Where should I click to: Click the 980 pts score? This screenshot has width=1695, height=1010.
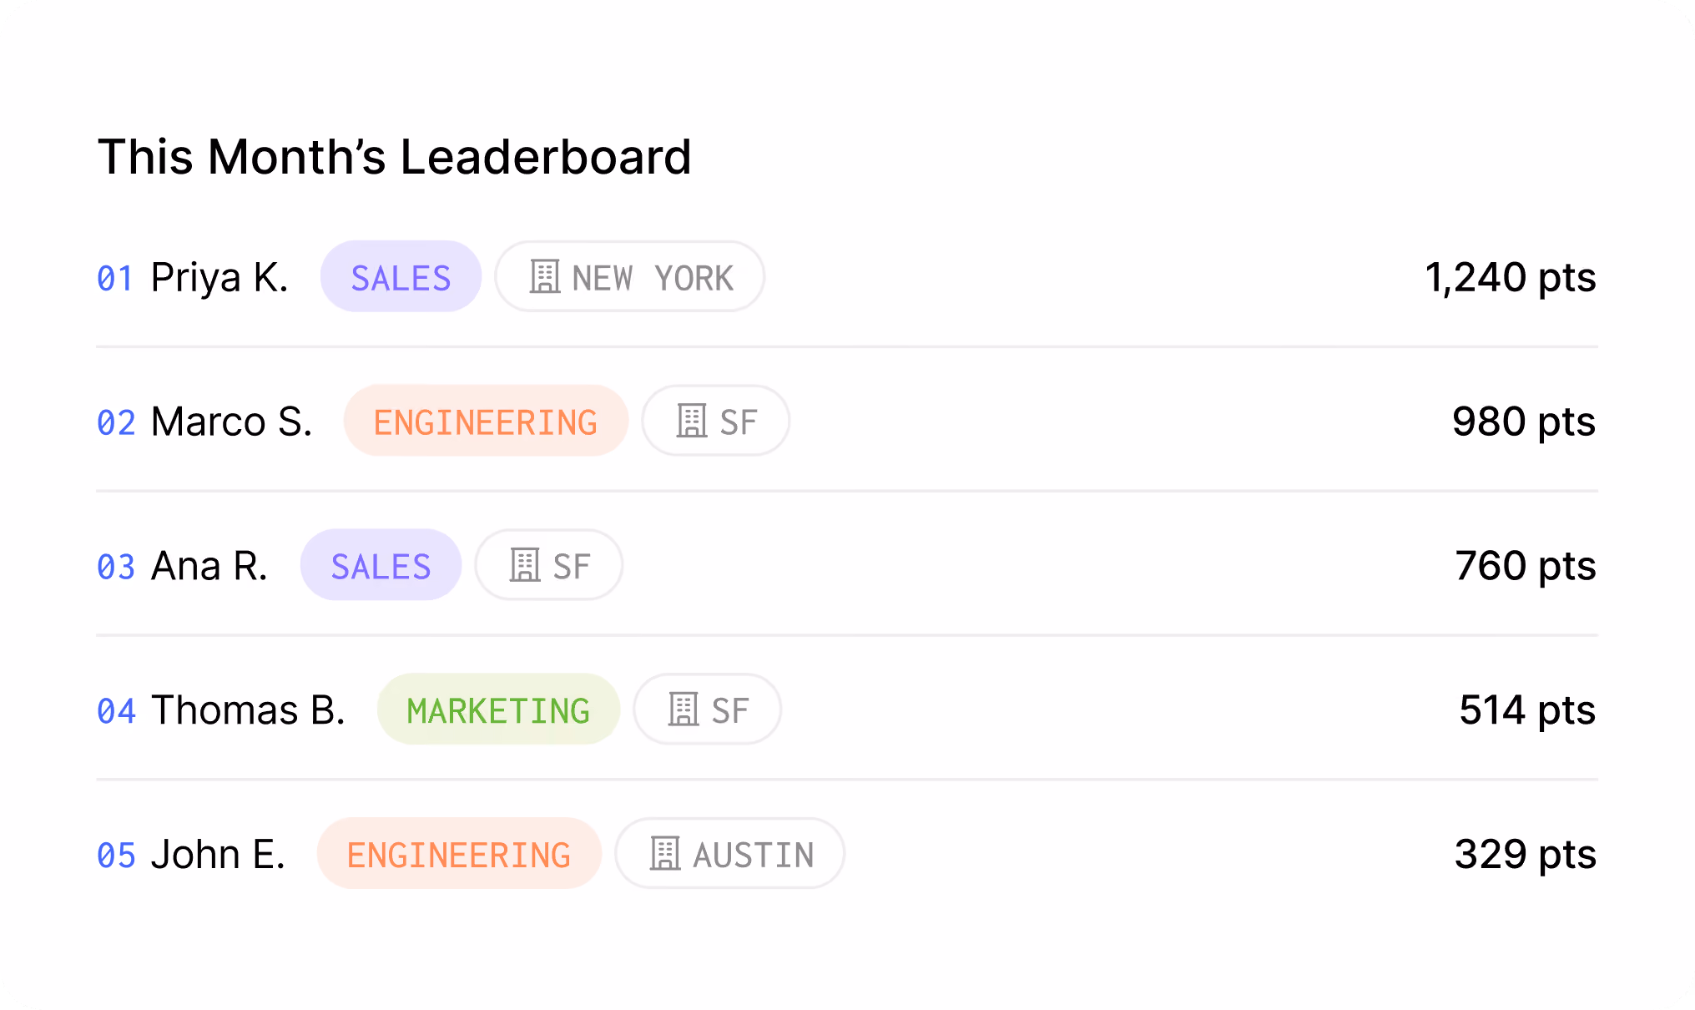point(1524,422)
